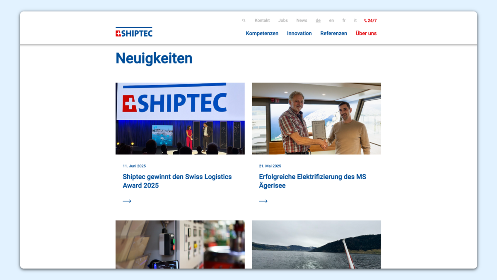Open the Innovation menu

tap(299, 33)
